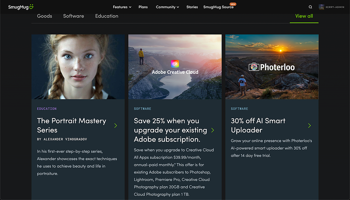Image resolution: width=350 pixels, height=200 pixels.
Task: Open the arrow beside the Adobe subscription offer
Action: click(213, 130)
